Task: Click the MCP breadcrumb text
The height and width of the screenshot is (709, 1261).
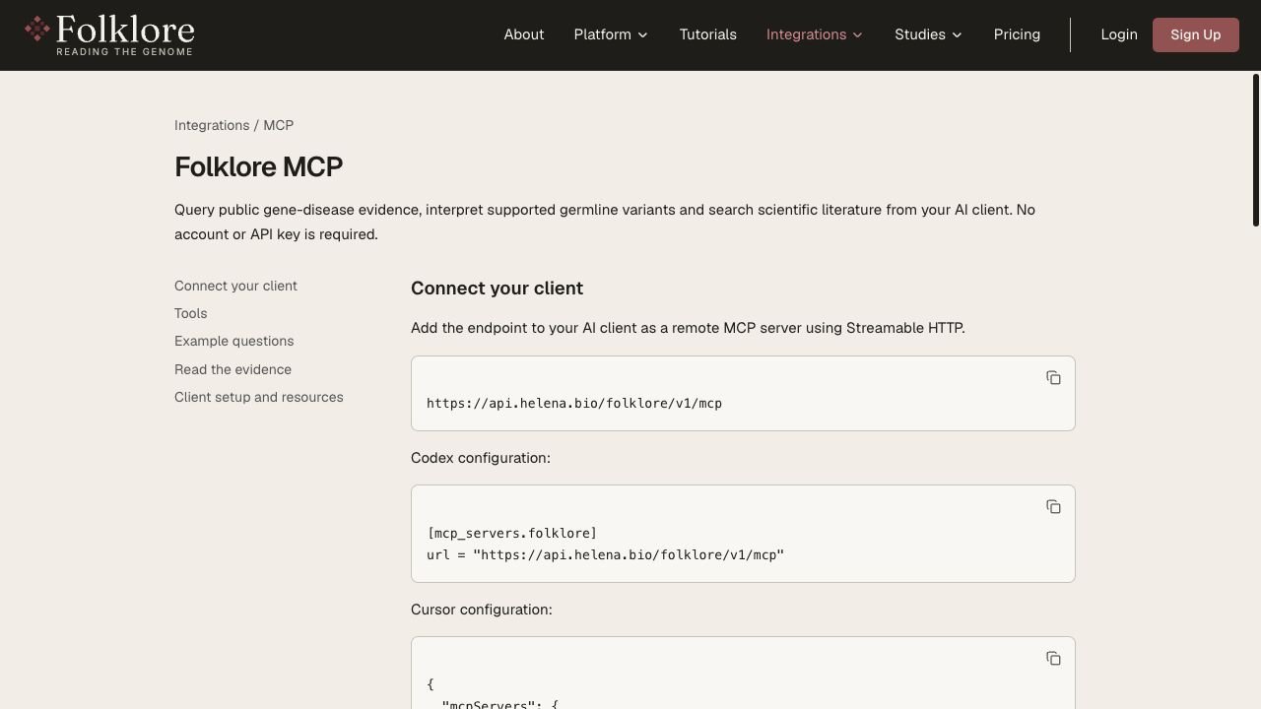Action: pos(279,125)
